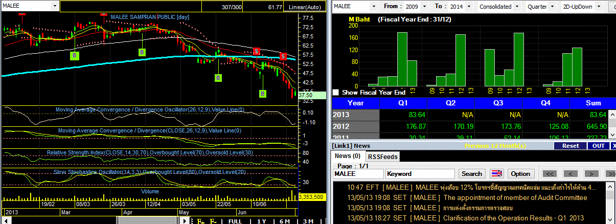Click the Relative Strength Index indicator title

click(150, 153)
